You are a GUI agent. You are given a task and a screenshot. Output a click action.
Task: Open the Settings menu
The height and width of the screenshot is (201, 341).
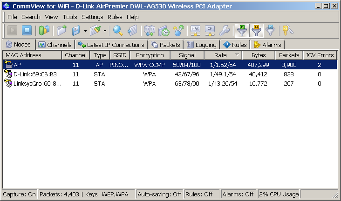[x=92, y=17]
